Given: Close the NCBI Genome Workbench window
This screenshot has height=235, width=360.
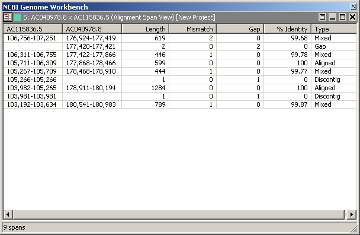Looking at the screenshot, I should 353,7.
